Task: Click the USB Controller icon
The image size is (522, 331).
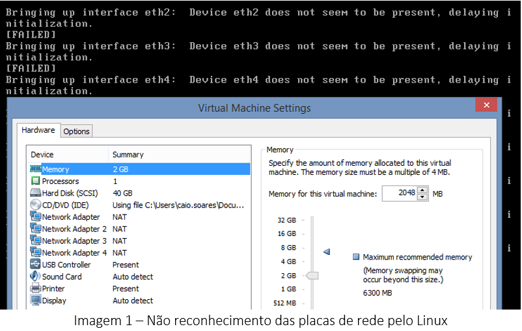Action: (x=35, y=265)
